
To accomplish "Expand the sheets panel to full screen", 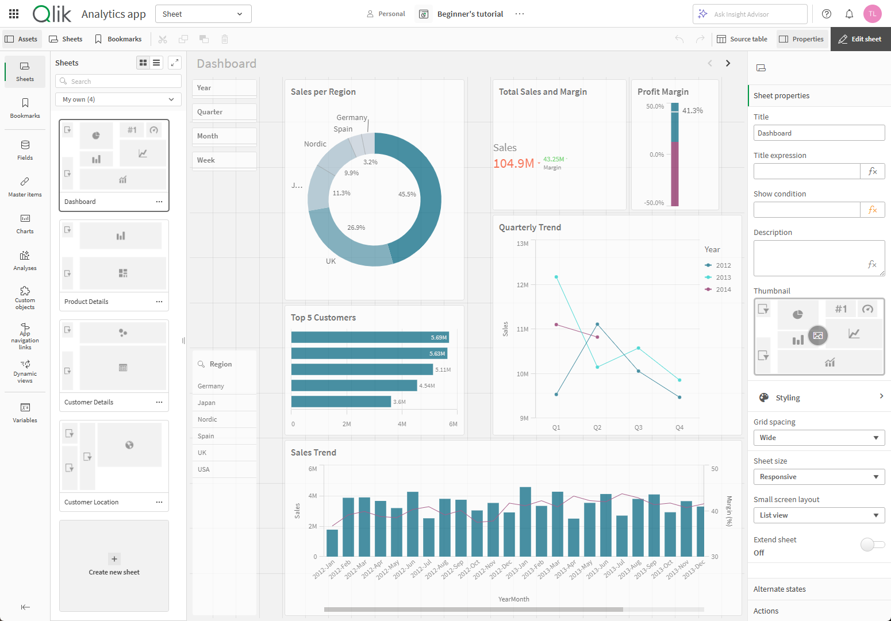I will pyautogui.click(x=175, y=63).
